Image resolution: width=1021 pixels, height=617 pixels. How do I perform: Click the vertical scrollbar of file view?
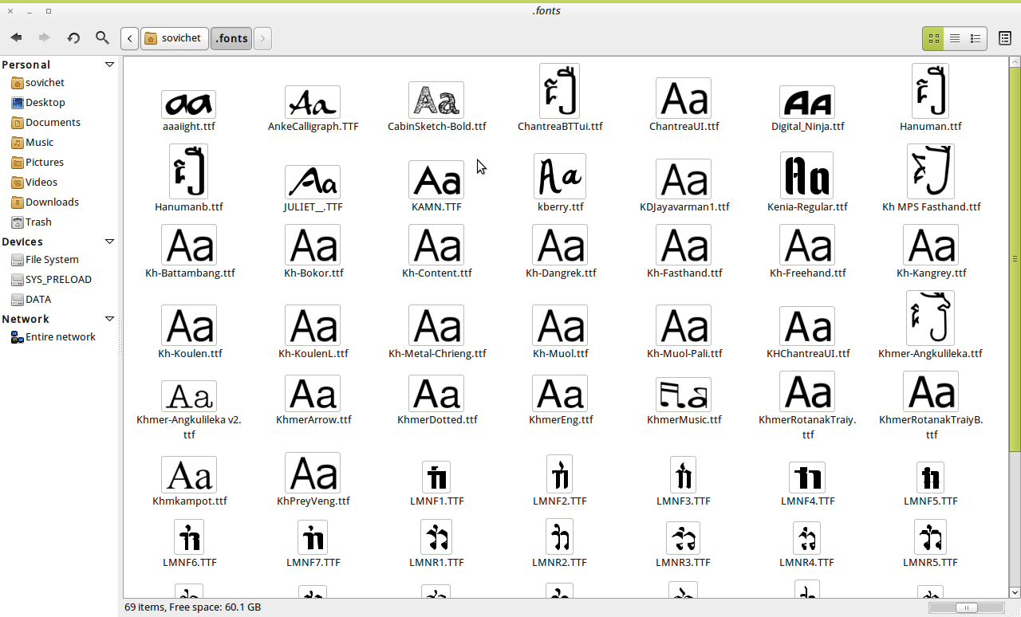coord(1015,258)
